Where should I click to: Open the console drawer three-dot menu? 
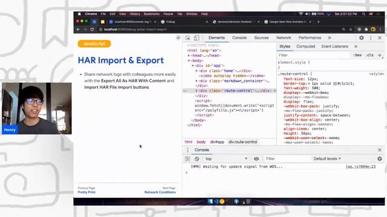click(x=187, y=150)
